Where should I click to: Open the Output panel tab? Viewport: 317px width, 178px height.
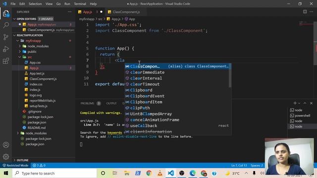tap(111, 103)
